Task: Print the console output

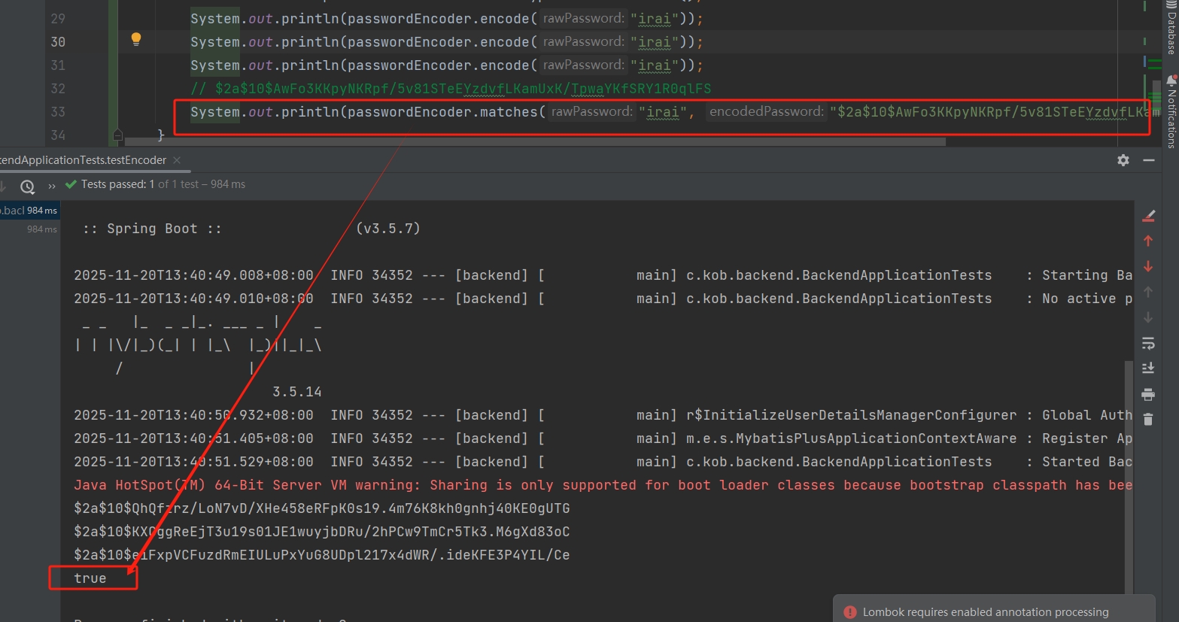Action: [x=1148, y=394]
